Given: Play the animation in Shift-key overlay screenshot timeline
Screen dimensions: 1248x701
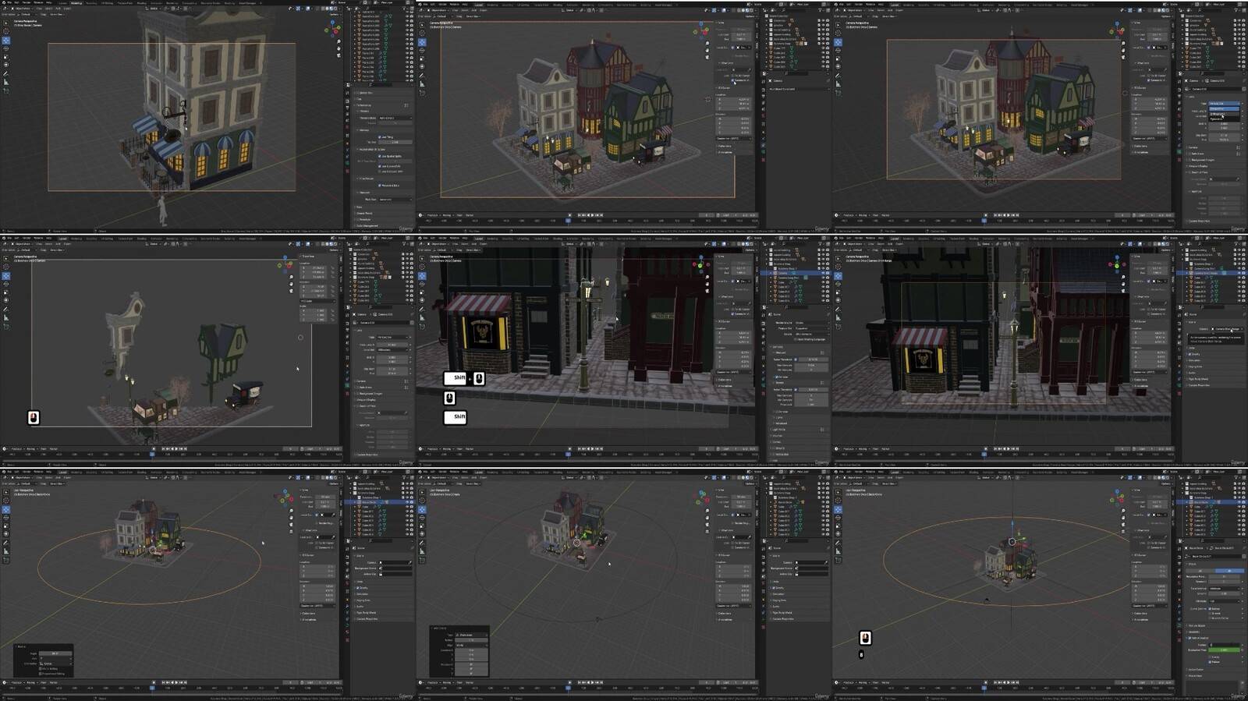Looking at the screenshot, I should point(592,448).
